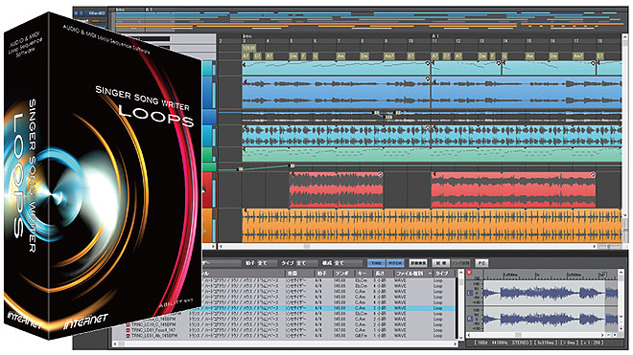633x355 pixels.
Task: Click the 試聴 preview button
Action: tap(441, 263)
